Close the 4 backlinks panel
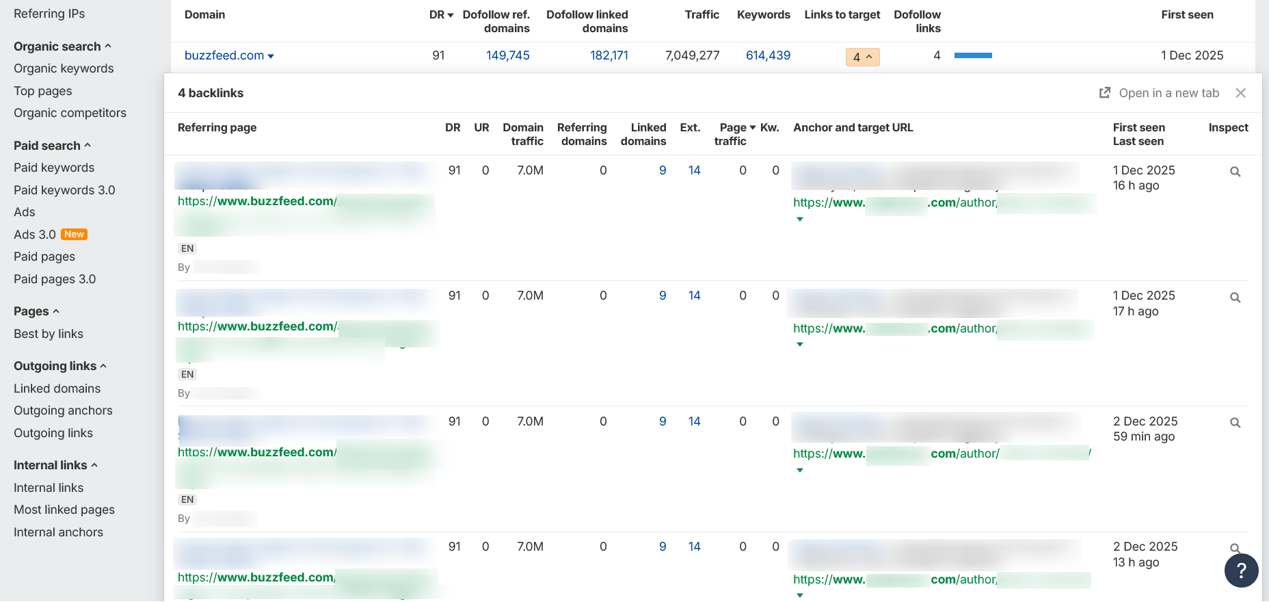 [x=1240, y=93]
